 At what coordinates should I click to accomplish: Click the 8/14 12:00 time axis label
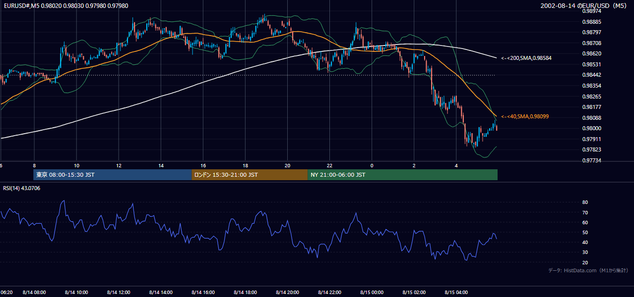point(119,293)
